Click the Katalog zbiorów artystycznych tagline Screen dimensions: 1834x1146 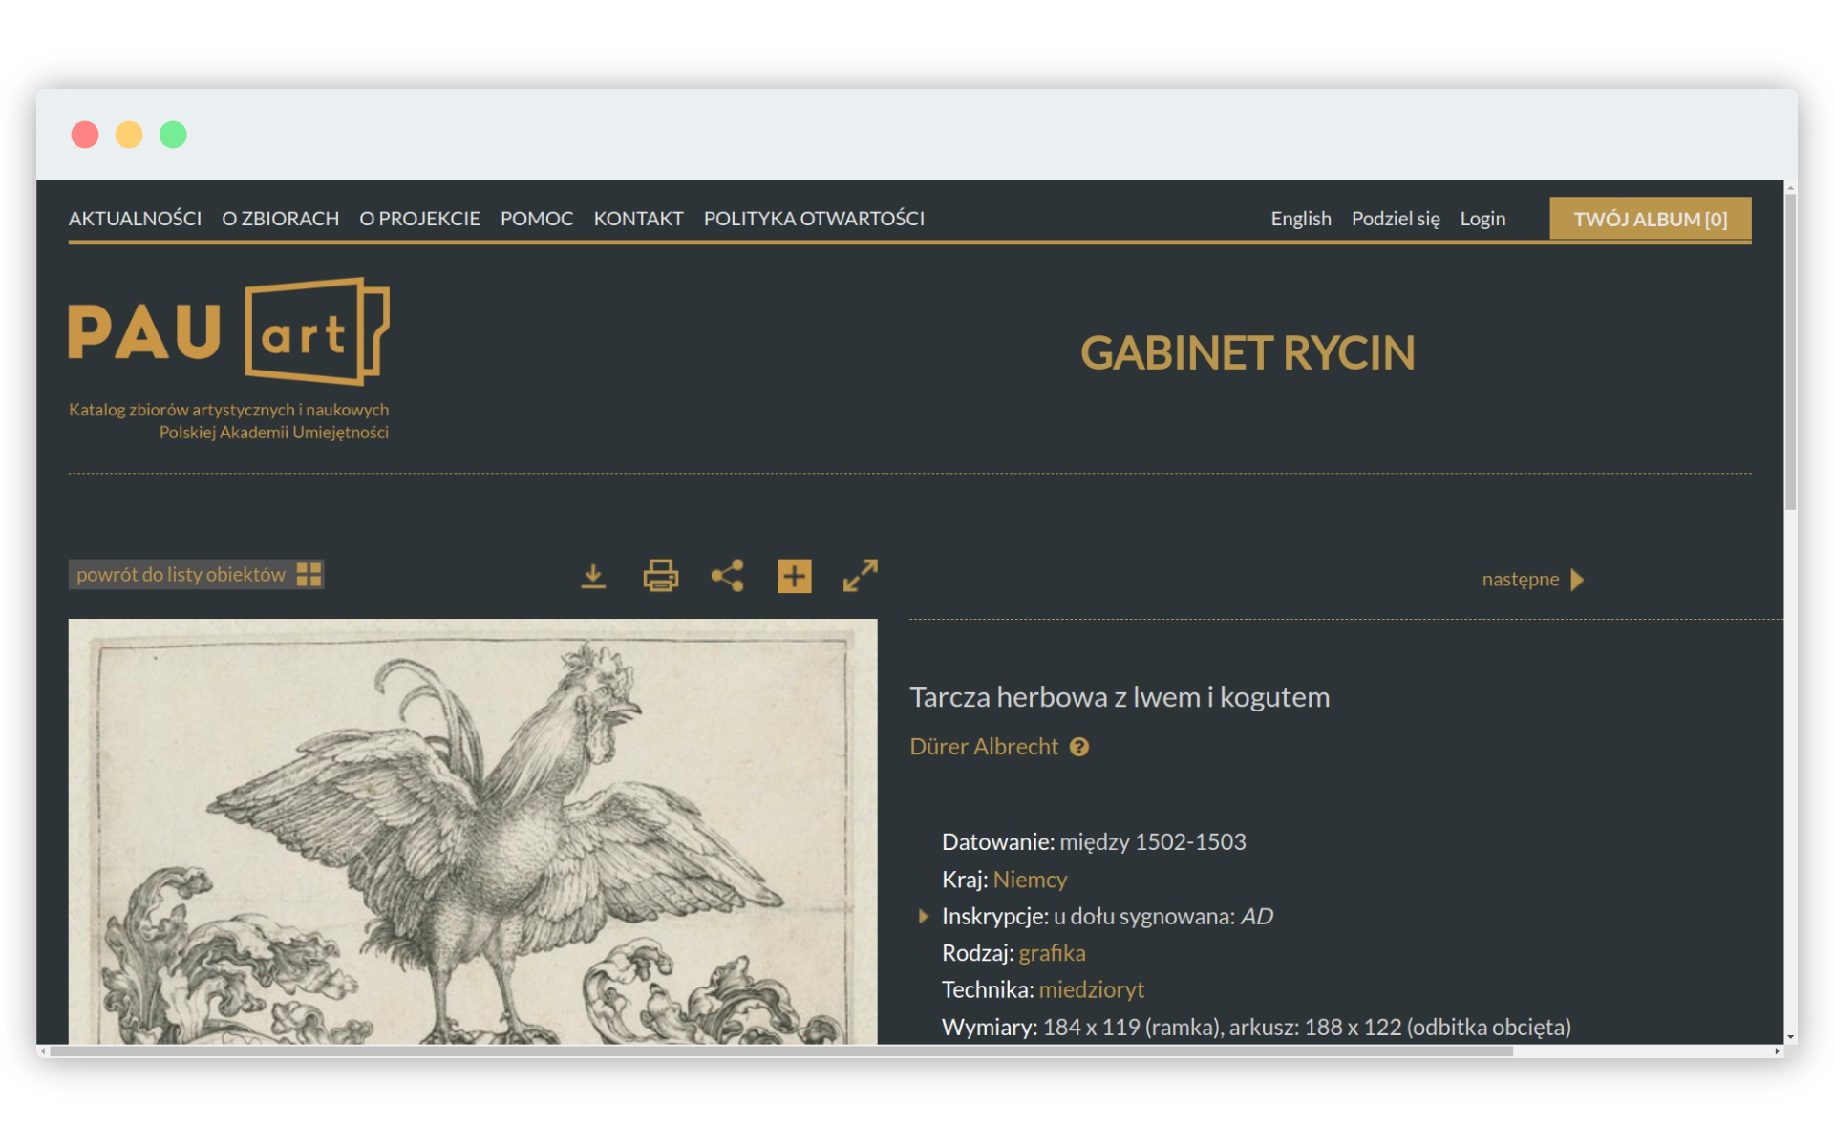click(x=229, y=421)
